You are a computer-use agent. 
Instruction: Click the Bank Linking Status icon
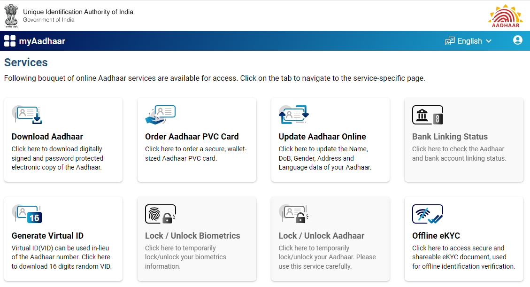427,115
